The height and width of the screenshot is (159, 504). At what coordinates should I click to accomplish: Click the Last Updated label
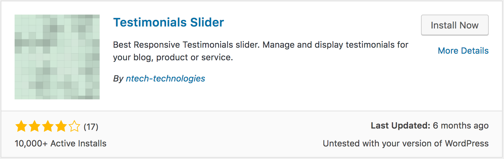point(400,126)
